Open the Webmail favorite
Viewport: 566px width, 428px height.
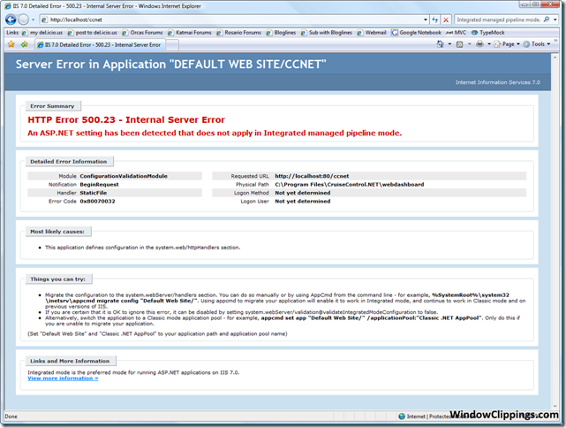pyautogui.click(x=372, y=33)
